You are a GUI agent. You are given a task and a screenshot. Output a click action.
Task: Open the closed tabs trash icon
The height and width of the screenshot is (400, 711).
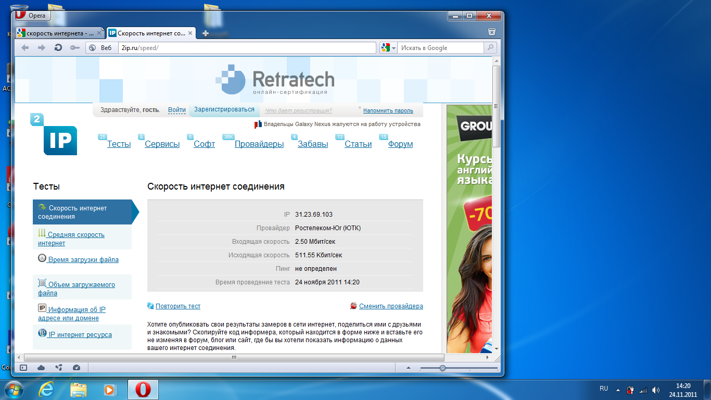pyautogui.click(x=491, y=32)
